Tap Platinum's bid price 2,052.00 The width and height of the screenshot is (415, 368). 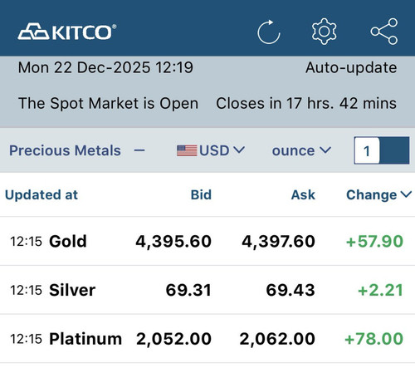pyautogui.click(x=173, y=339)
